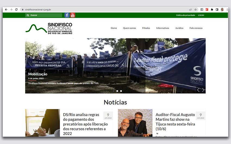This screenshot has height=144, width=231.
Task: Open the Quem somos menu
Action: point(129,28)
